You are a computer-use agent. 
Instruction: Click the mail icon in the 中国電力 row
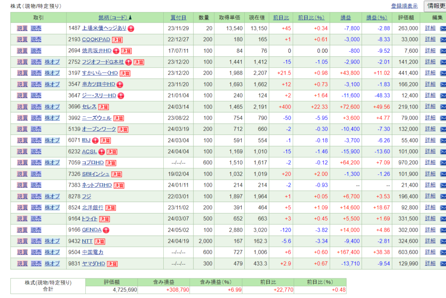[x=443, y=252]
